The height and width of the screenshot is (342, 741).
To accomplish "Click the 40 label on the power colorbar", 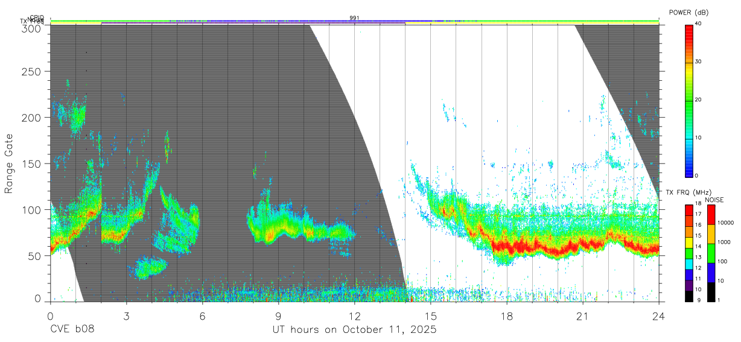I will pyautogui.click(x=699, y=23).
